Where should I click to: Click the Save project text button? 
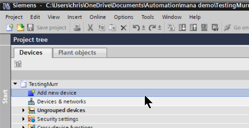pos(51,28)
